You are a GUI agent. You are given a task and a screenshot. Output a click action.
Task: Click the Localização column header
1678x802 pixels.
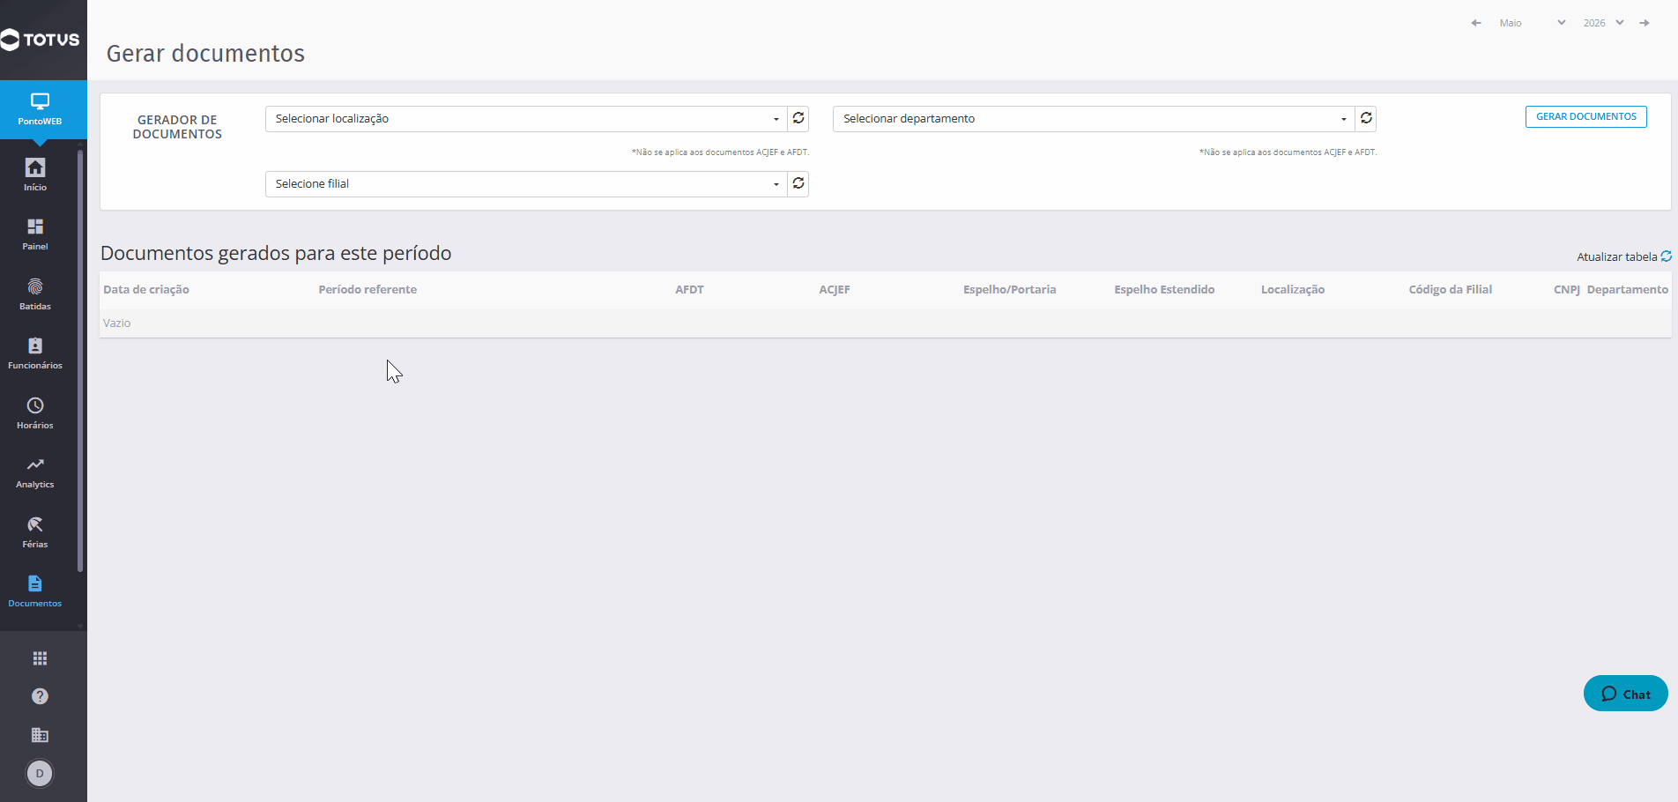pos(1293,289)
